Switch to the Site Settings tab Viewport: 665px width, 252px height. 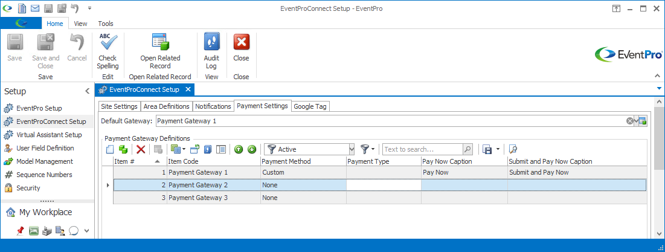[x=119, y=106]
